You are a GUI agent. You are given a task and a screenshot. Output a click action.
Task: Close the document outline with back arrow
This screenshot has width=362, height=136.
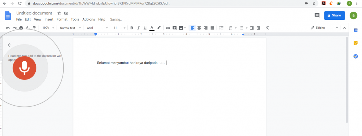pos(10,45)
